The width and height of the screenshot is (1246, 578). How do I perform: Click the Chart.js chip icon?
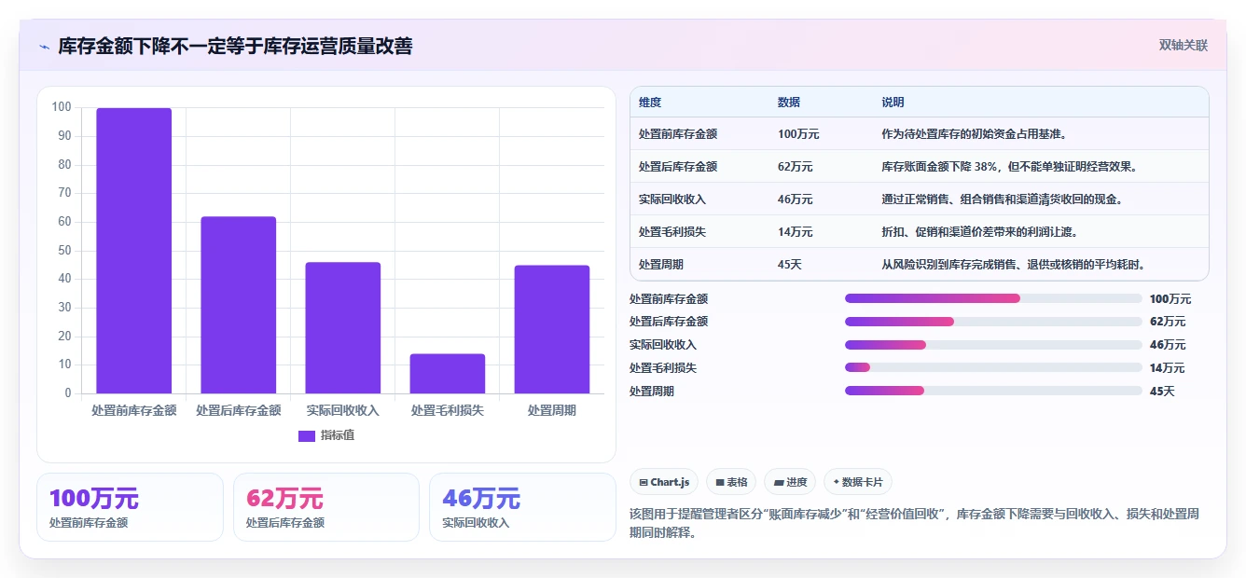pyautogui.click(x=644, y=483)
